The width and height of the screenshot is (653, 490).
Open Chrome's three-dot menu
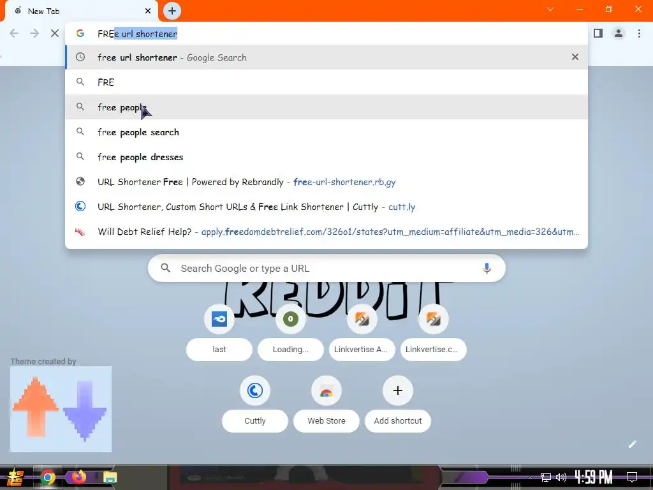[x=639, y=33]
